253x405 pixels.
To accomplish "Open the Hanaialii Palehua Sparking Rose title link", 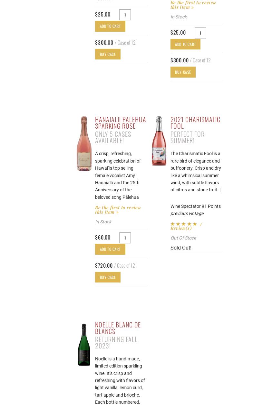I will (x=120, y=123).
